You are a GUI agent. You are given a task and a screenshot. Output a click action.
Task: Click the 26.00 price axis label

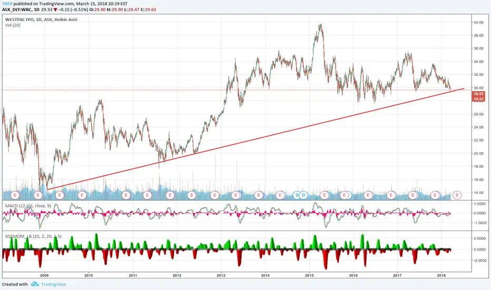[x=478, y=114]
